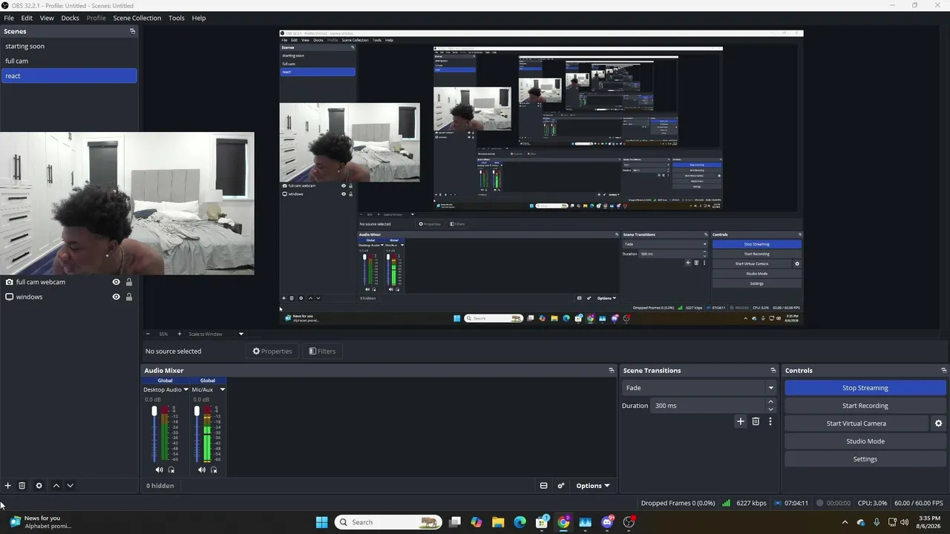Open the Edit menu
950x534 pixels.
[27, 18]
